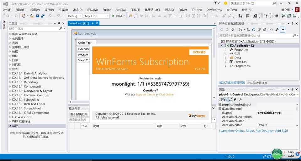The width and height of the screenshot is (301, 161).
Task: Click the Learn More Online link
Action: (232, 131)
